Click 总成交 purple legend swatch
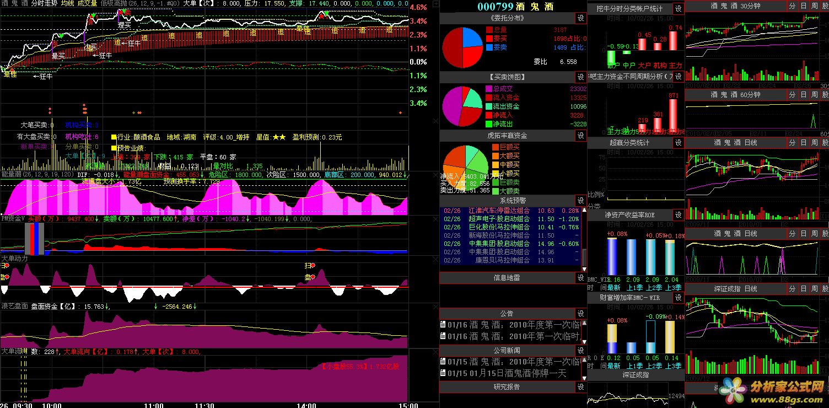The image size is (829, 408). [489, 89]
